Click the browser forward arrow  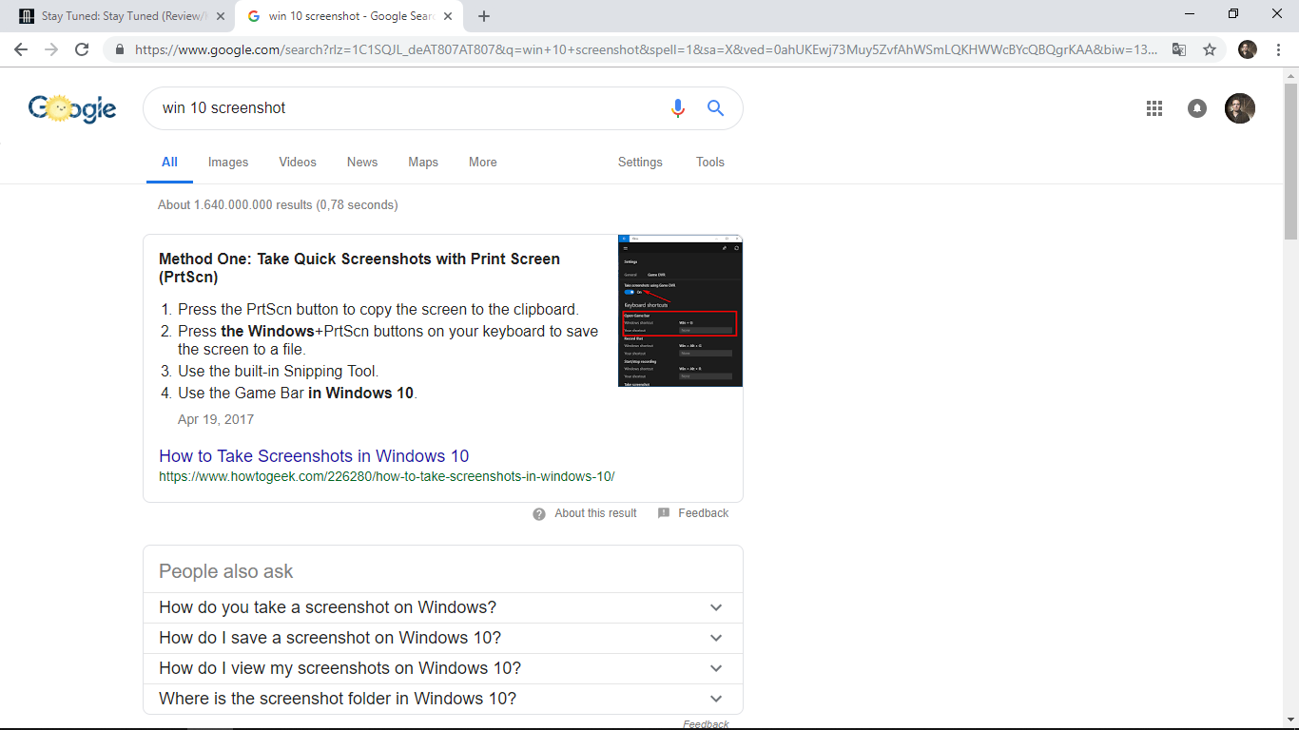pos(51,49)
